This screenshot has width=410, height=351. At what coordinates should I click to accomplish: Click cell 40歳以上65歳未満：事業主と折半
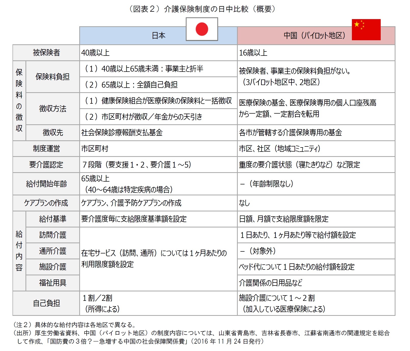[158, 69]
